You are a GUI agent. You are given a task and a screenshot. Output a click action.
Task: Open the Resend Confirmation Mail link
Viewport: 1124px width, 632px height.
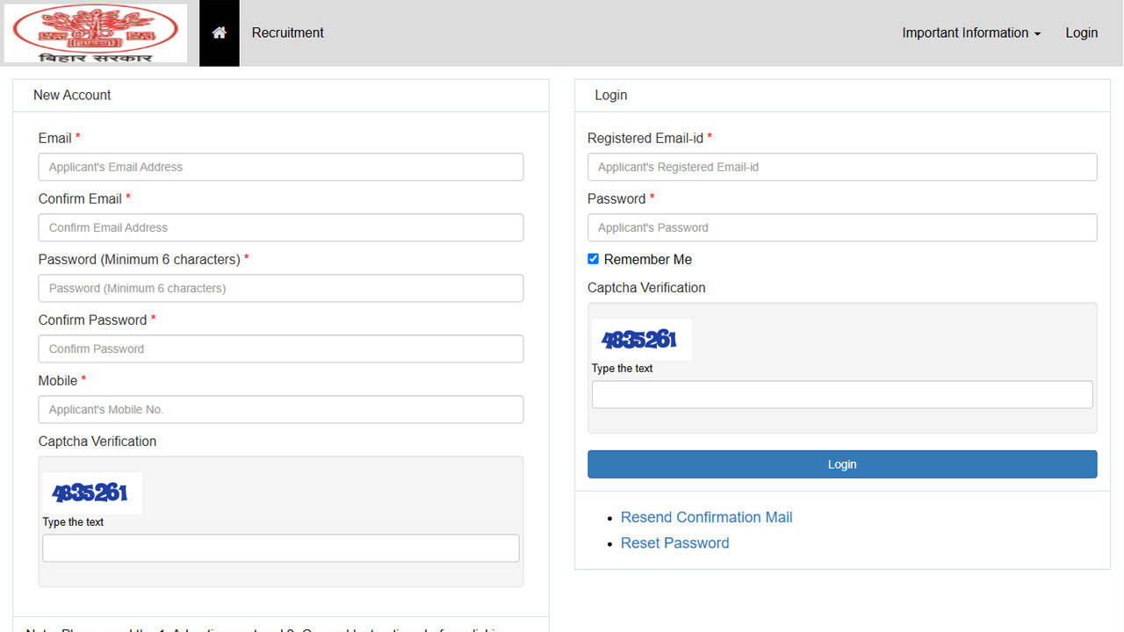coord(706,517)
